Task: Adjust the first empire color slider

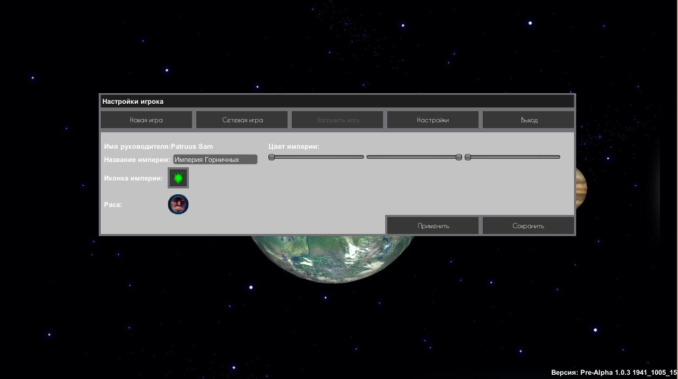Action: pyautogui.click(x=316, y=157)
